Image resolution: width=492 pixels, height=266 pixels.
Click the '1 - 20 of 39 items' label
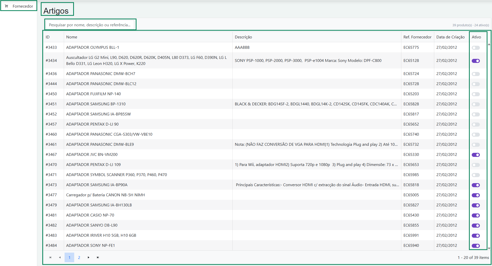[x=473, y=257]
